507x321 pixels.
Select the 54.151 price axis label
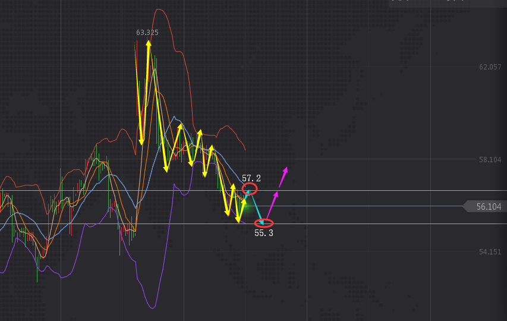pyautogui.click(x=490, y=252)
